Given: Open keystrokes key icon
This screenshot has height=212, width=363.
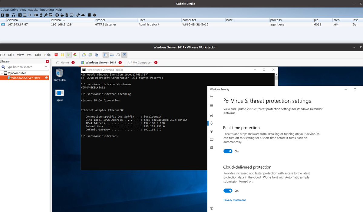Looking at the screenshot, I should coord(46,15).
